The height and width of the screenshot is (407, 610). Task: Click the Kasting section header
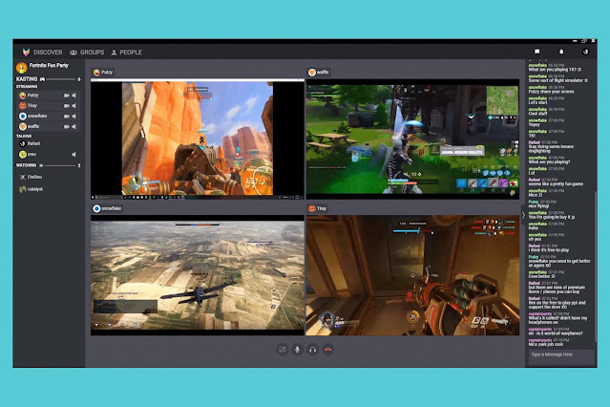point(49,79)
